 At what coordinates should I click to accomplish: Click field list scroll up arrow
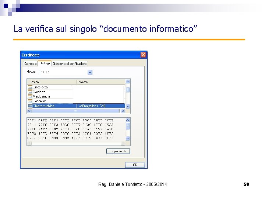tap(128, 81)
